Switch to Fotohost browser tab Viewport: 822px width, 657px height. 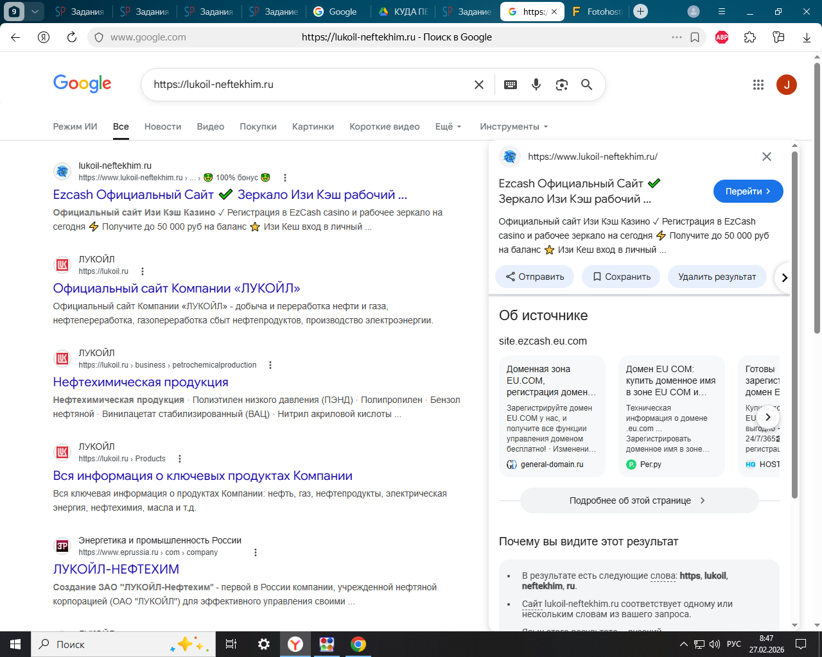pyautogui.click(x=597, y=12)
